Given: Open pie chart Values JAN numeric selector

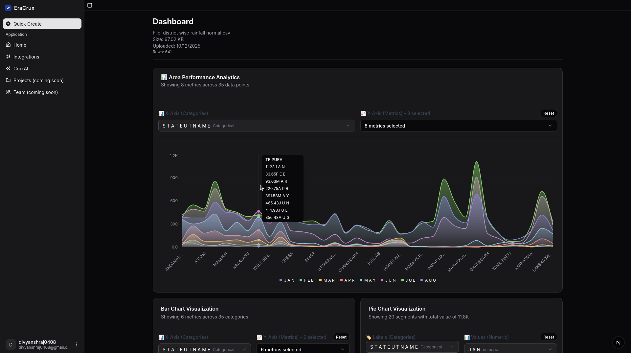Looking at the screenshot, I should click(x=510, y=349).
